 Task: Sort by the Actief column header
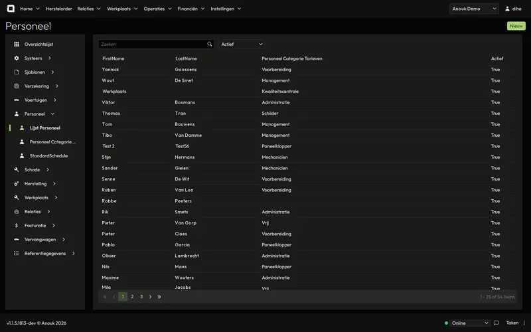[497, 58]
